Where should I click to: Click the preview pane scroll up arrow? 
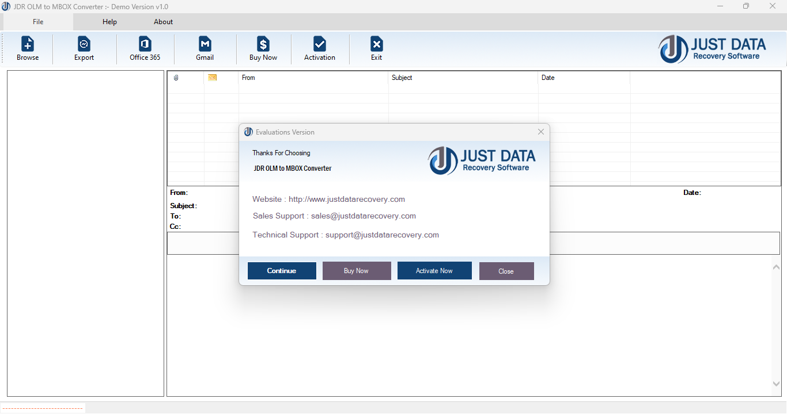point(775,266)
